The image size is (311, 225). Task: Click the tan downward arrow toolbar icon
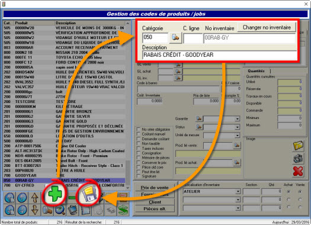tap(35, 210)
